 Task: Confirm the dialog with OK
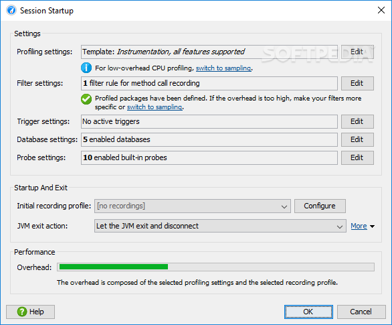pos(308,312)
